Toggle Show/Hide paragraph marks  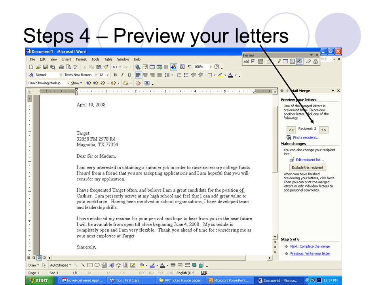point(189,67)
